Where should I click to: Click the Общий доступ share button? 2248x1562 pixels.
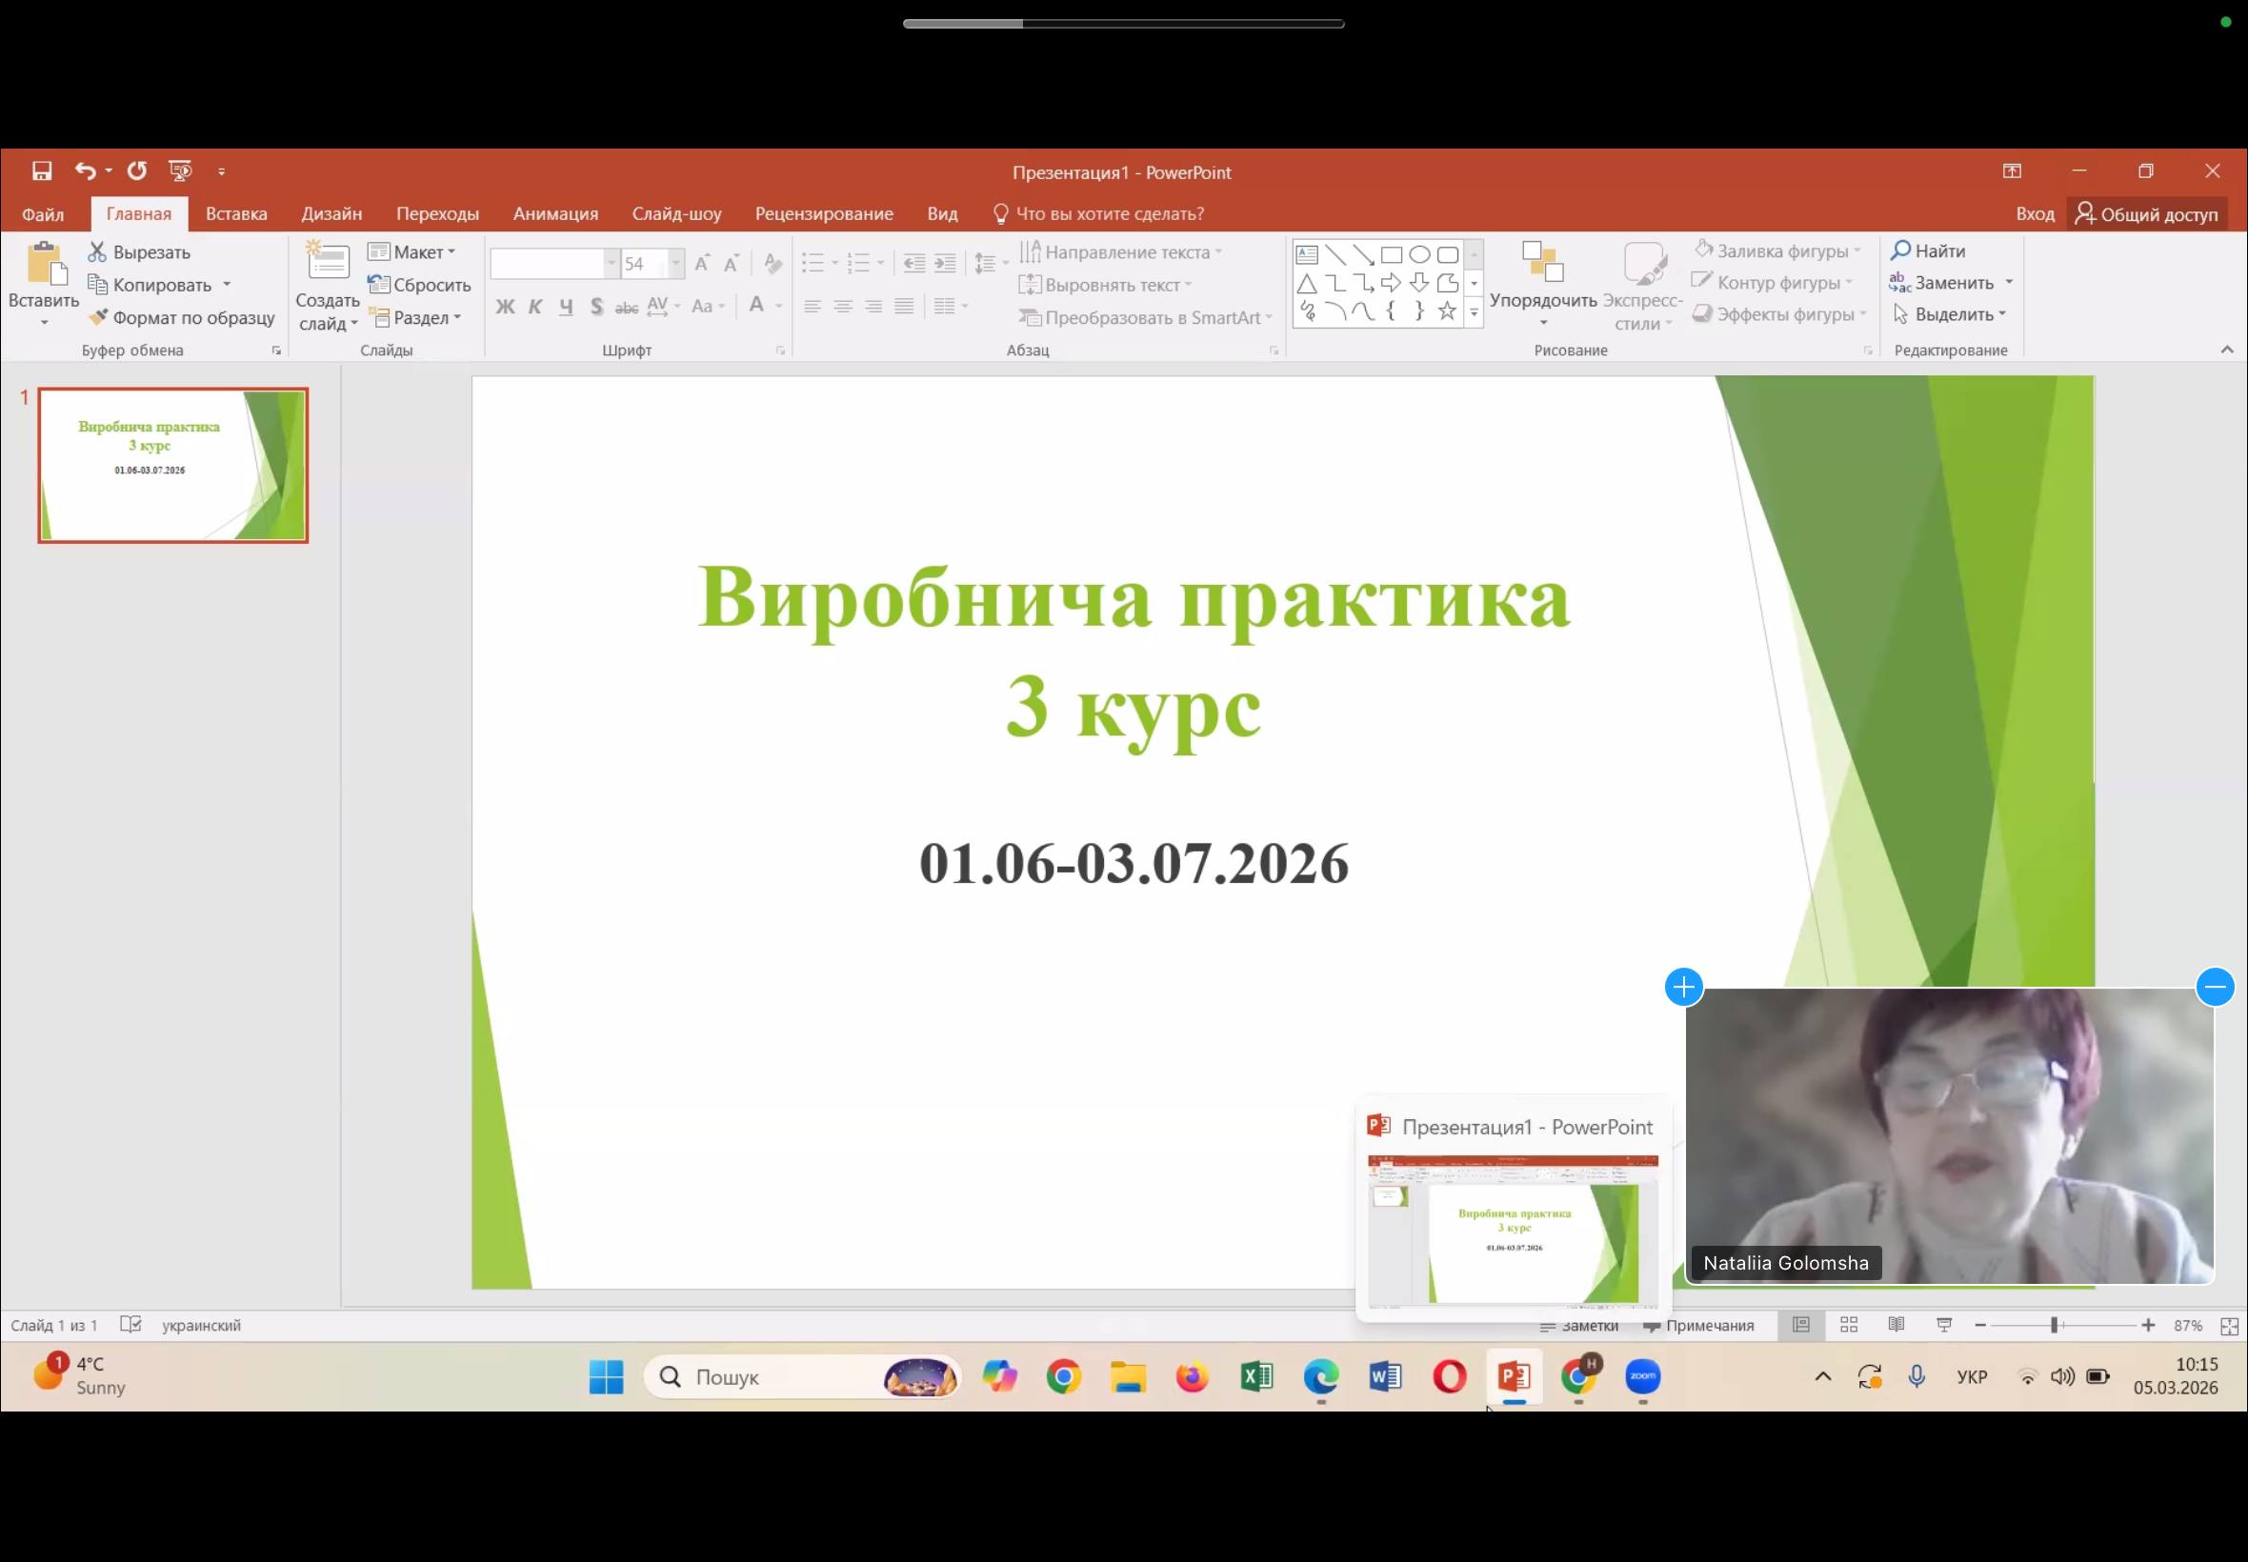(2146, 214)
